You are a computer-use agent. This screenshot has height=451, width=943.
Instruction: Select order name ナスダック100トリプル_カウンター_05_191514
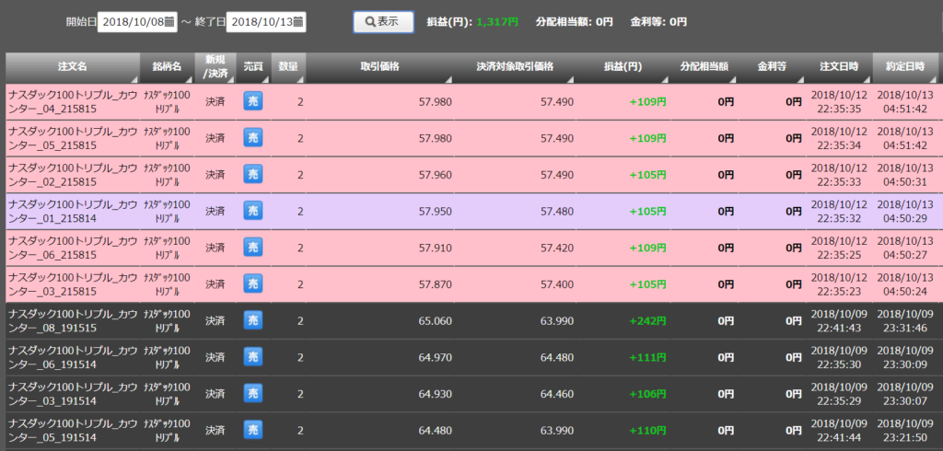pyautogui.click(x=73, y=431)
